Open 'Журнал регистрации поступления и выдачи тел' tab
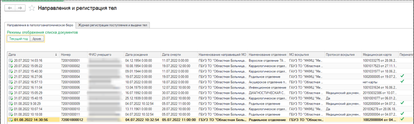414x124 pixels. (x=113, y=25)
